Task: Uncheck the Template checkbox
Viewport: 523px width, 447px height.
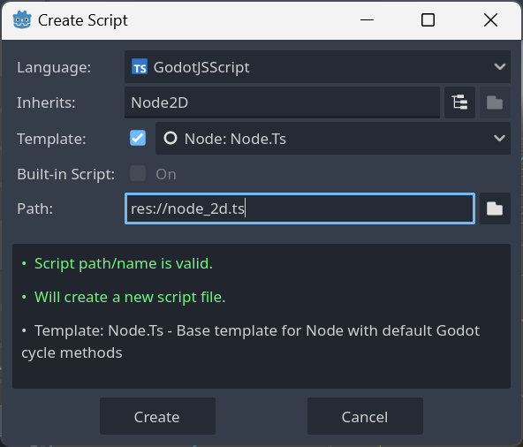Action: (138, 138)
